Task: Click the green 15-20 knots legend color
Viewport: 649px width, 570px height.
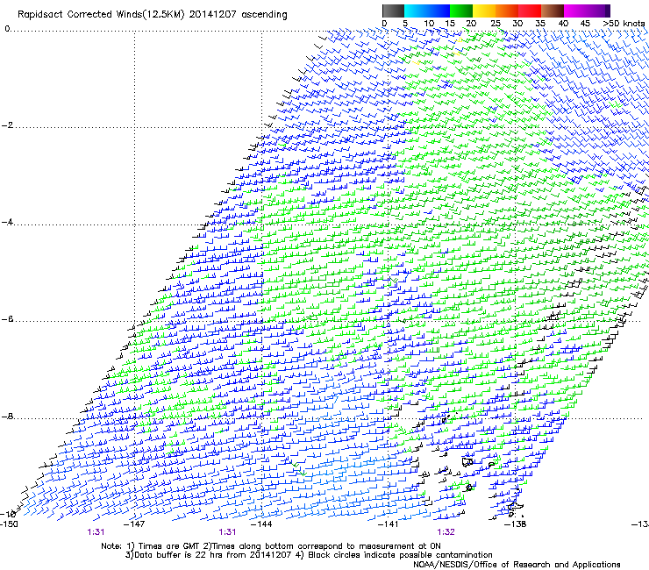Action: pos(461,11)
